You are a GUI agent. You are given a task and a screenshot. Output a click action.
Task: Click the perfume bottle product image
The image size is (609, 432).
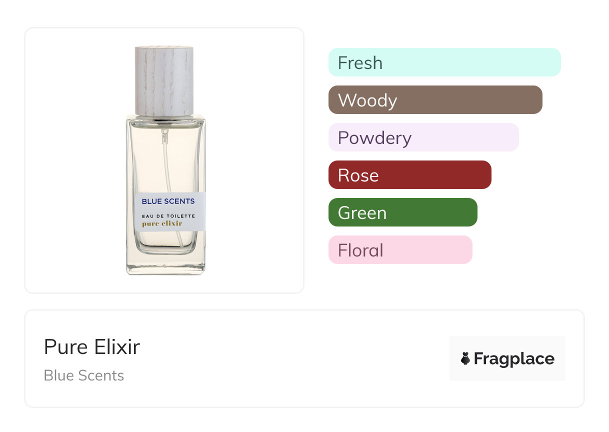coord(165,160)
